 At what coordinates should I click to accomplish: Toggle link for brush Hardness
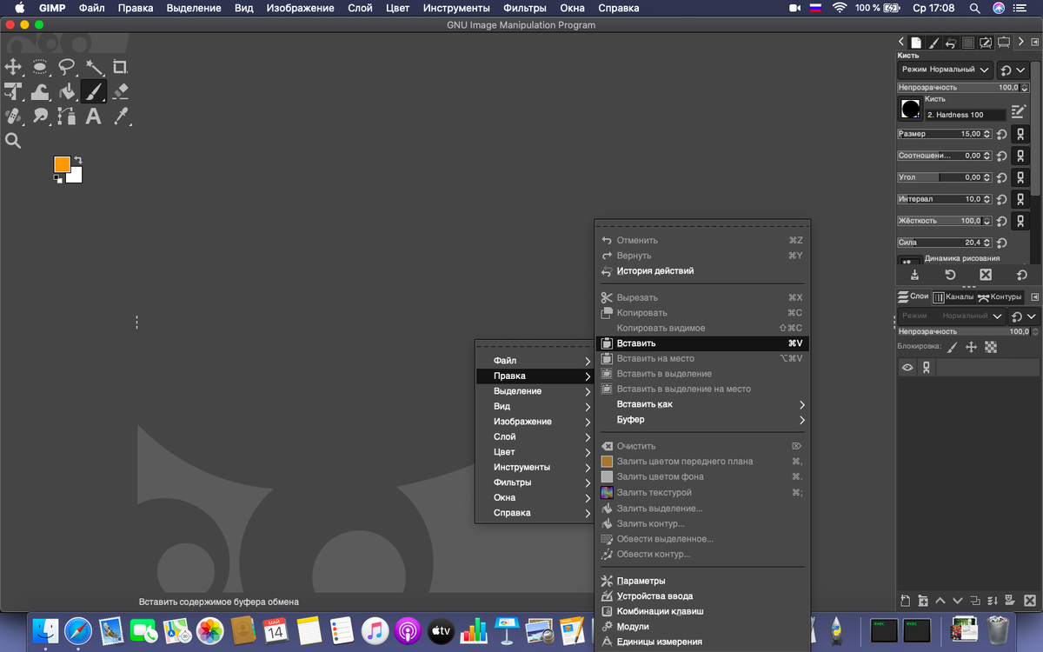1020,222
